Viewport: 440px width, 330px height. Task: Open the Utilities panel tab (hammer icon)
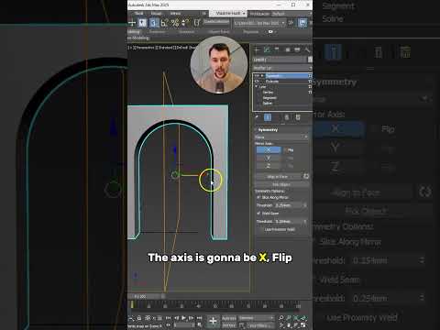pos(307,49)
